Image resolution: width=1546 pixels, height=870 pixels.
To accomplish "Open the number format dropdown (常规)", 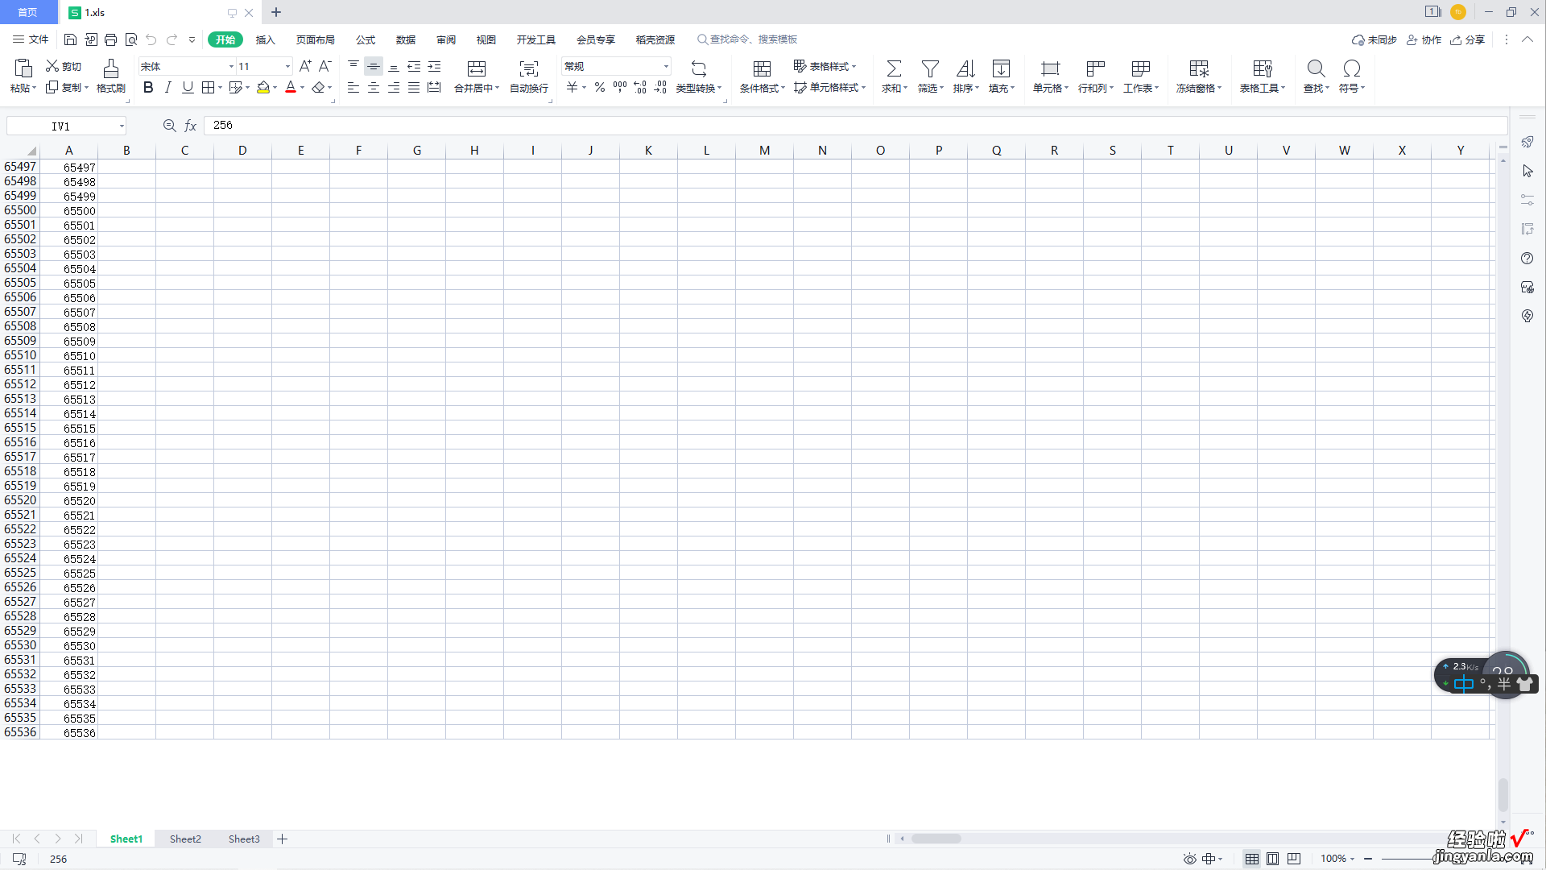I will coord(666,66).
